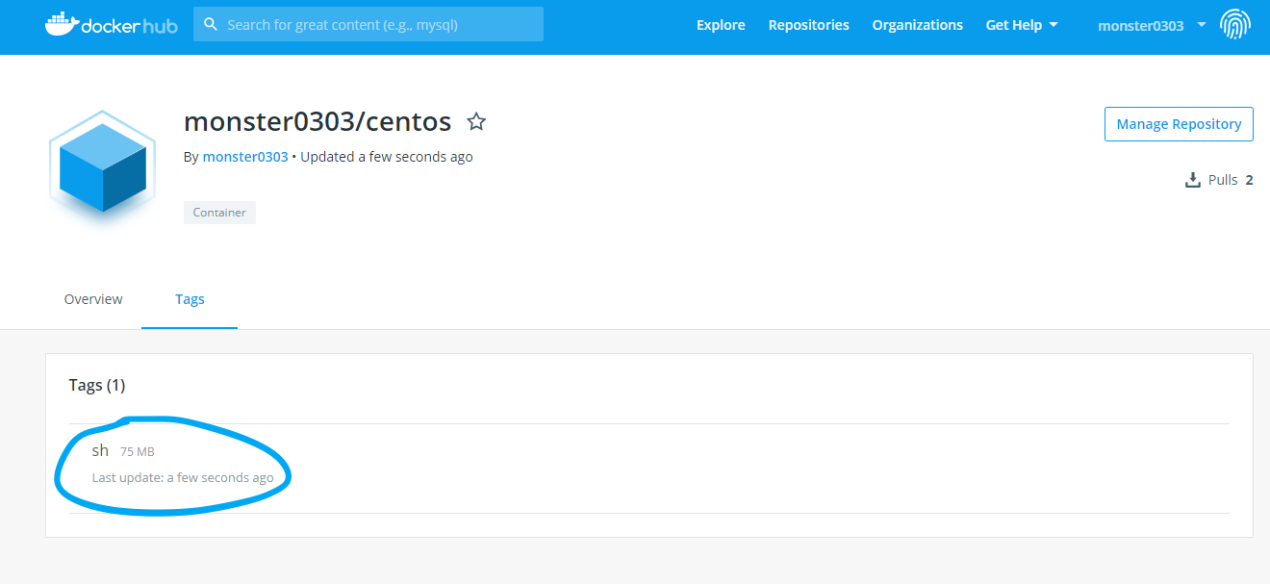Star the monster0303/centos repository

pyautogui.click(x=476, y=121)
